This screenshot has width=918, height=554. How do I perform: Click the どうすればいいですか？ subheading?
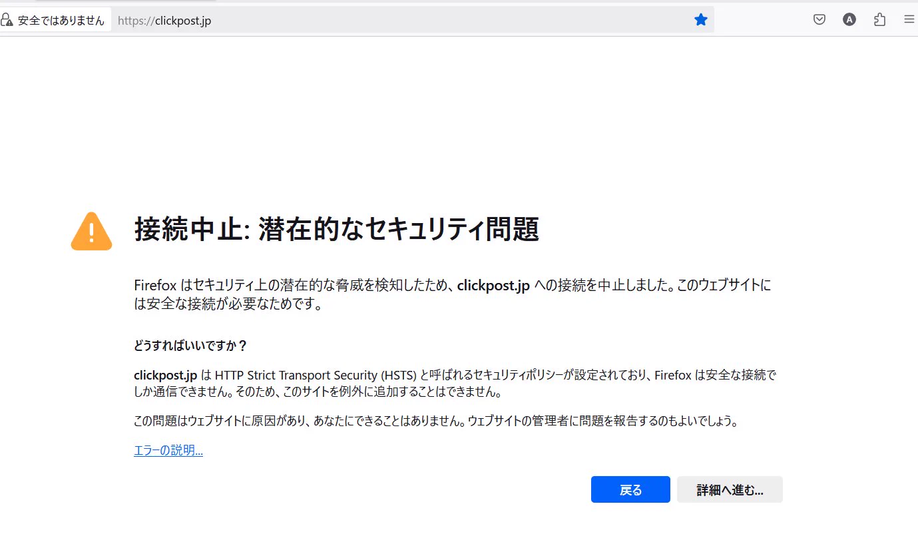[x=191, y=346]
